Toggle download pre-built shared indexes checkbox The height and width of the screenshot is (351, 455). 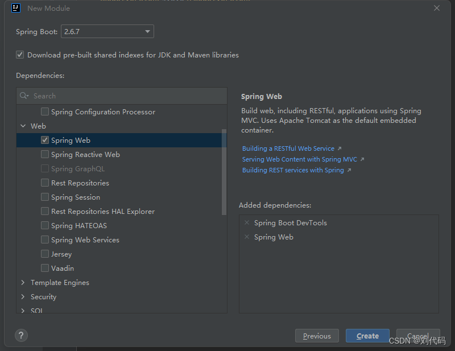tap(20, 55)
